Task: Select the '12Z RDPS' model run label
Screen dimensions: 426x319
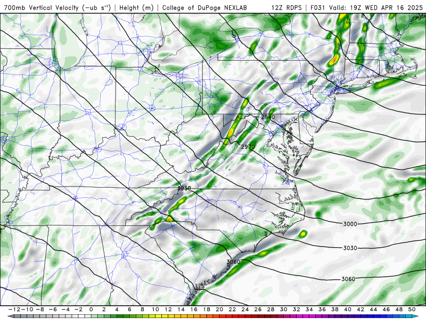Action: [x=286, y=7]
